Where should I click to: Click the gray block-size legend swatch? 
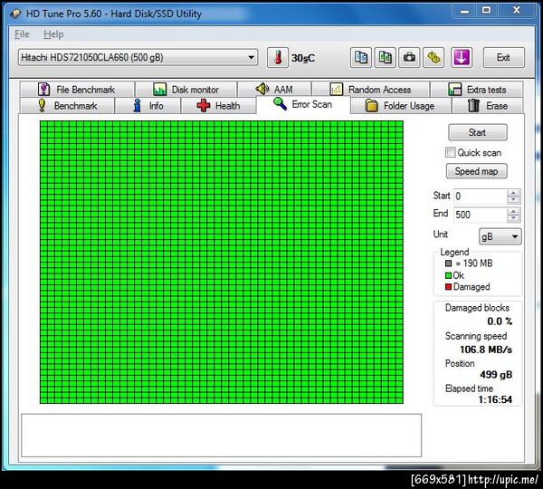[449, 264]
